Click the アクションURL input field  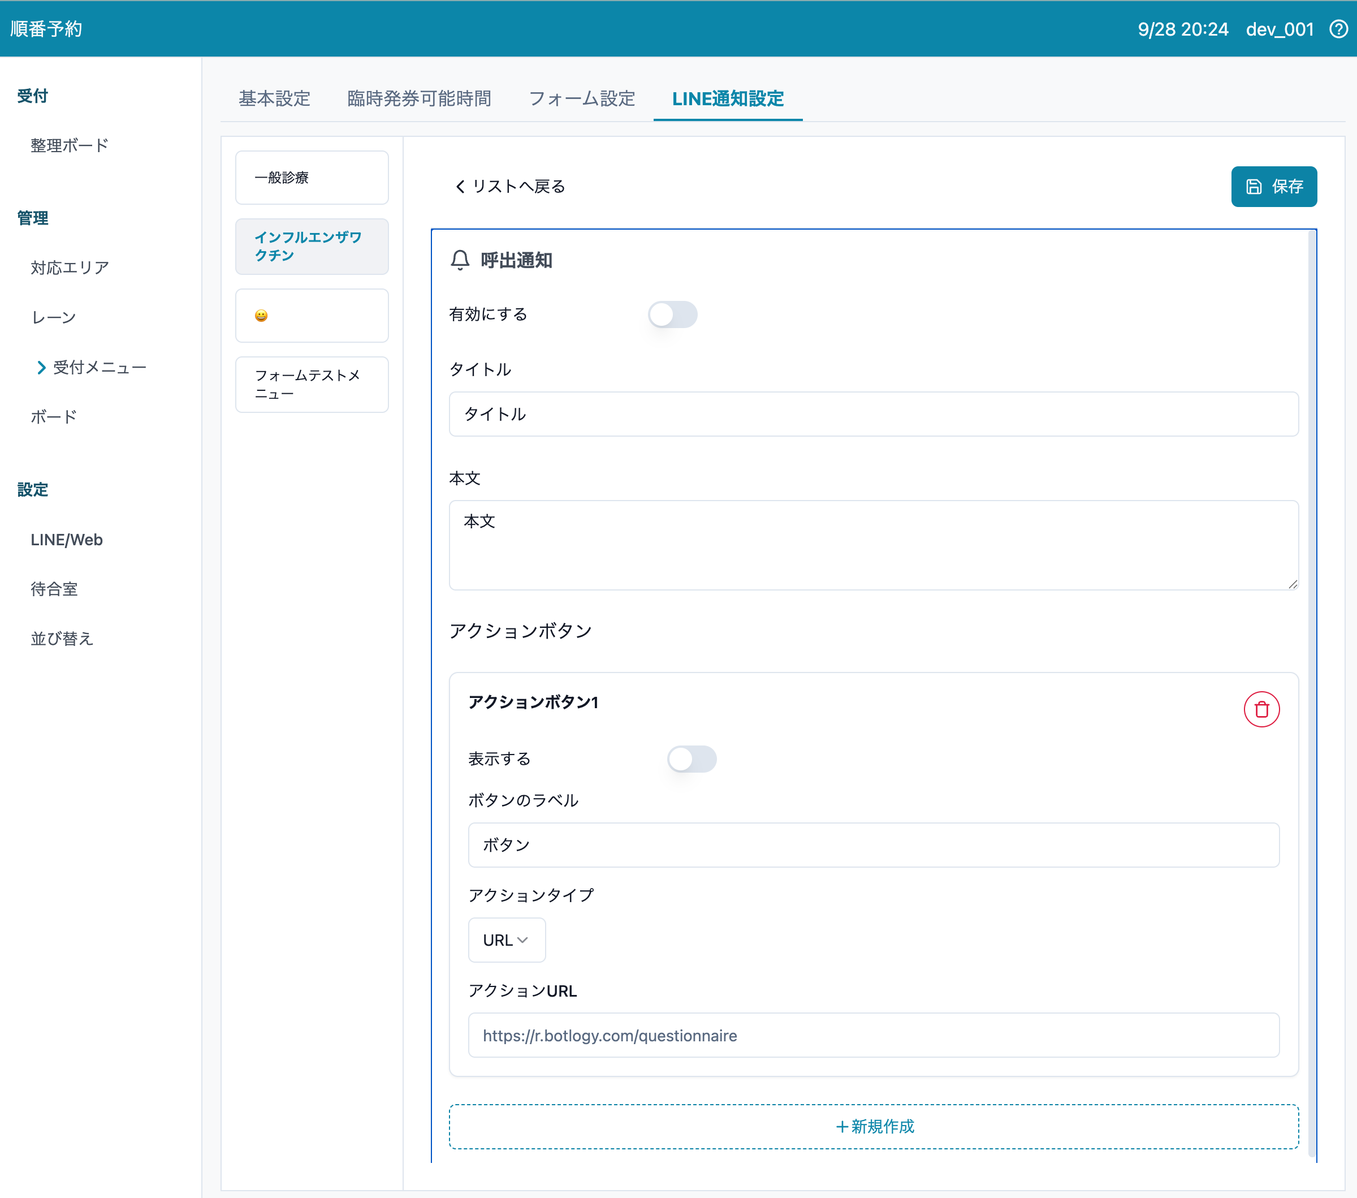tap(873, 1035)
